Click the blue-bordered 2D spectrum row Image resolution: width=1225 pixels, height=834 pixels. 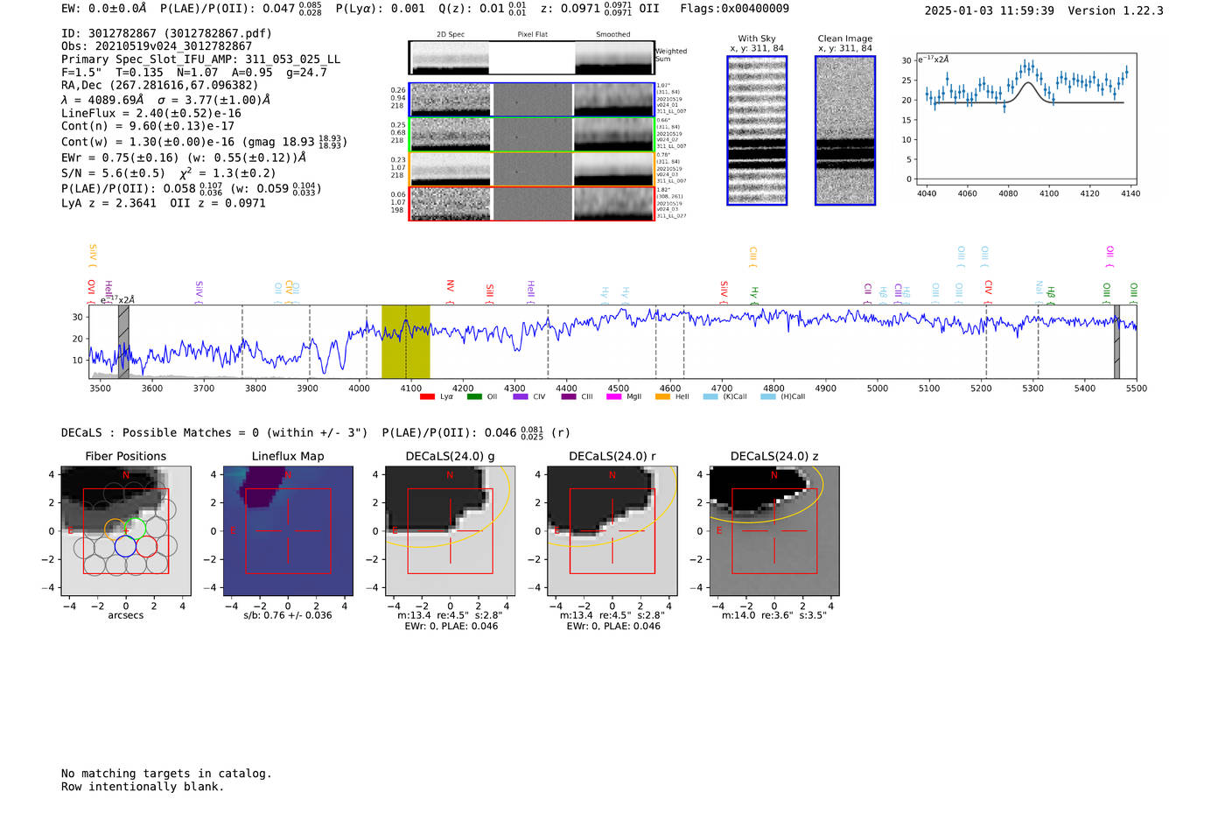pyautogui.click(x=531, y=100)
